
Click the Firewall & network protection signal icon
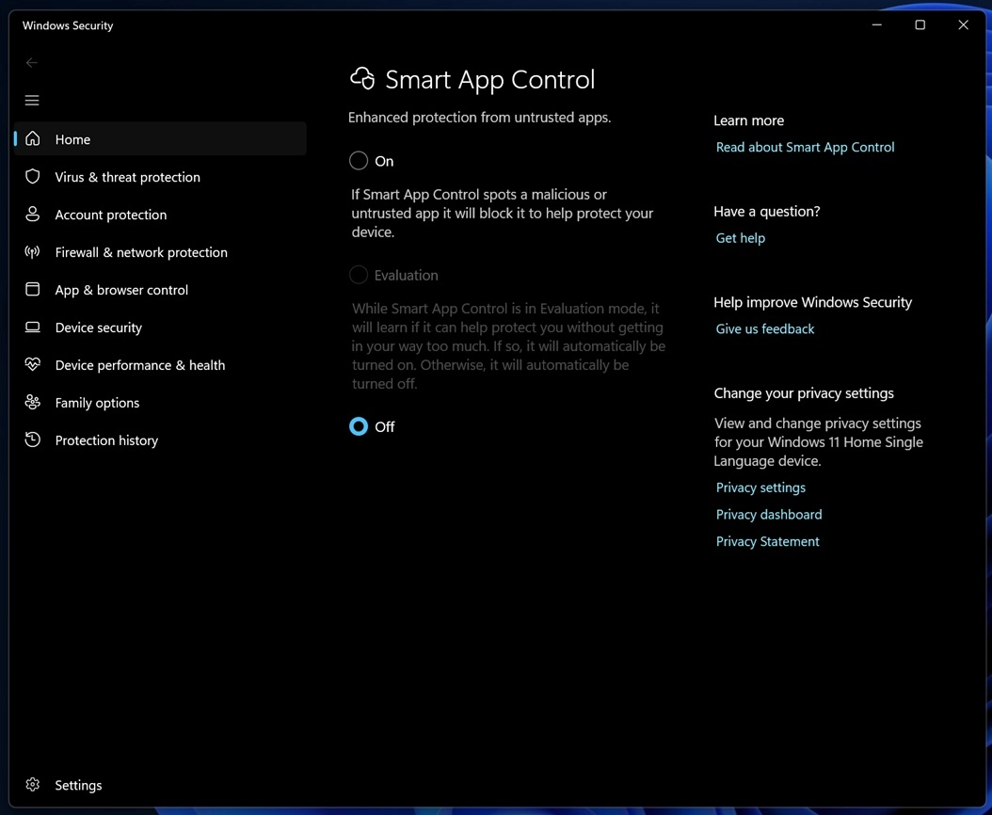pyautogui.click(x=31, y=252)
